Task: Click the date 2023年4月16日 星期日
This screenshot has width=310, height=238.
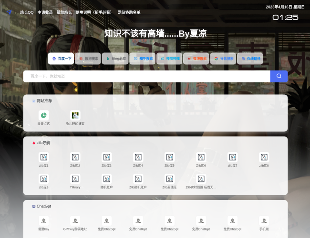Action: (285, 7)
